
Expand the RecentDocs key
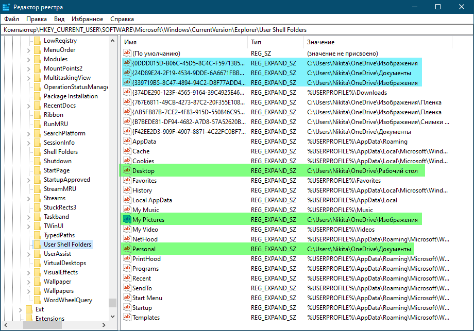click(x=29, y=106)
